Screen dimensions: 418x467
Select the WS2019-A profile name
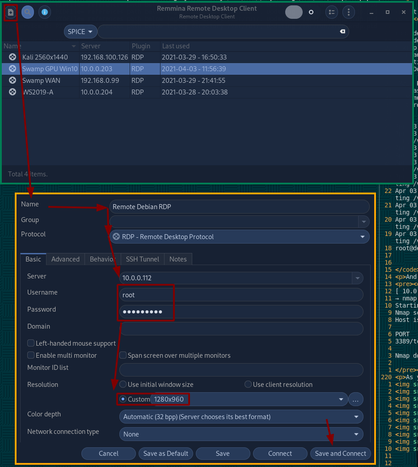38,92
